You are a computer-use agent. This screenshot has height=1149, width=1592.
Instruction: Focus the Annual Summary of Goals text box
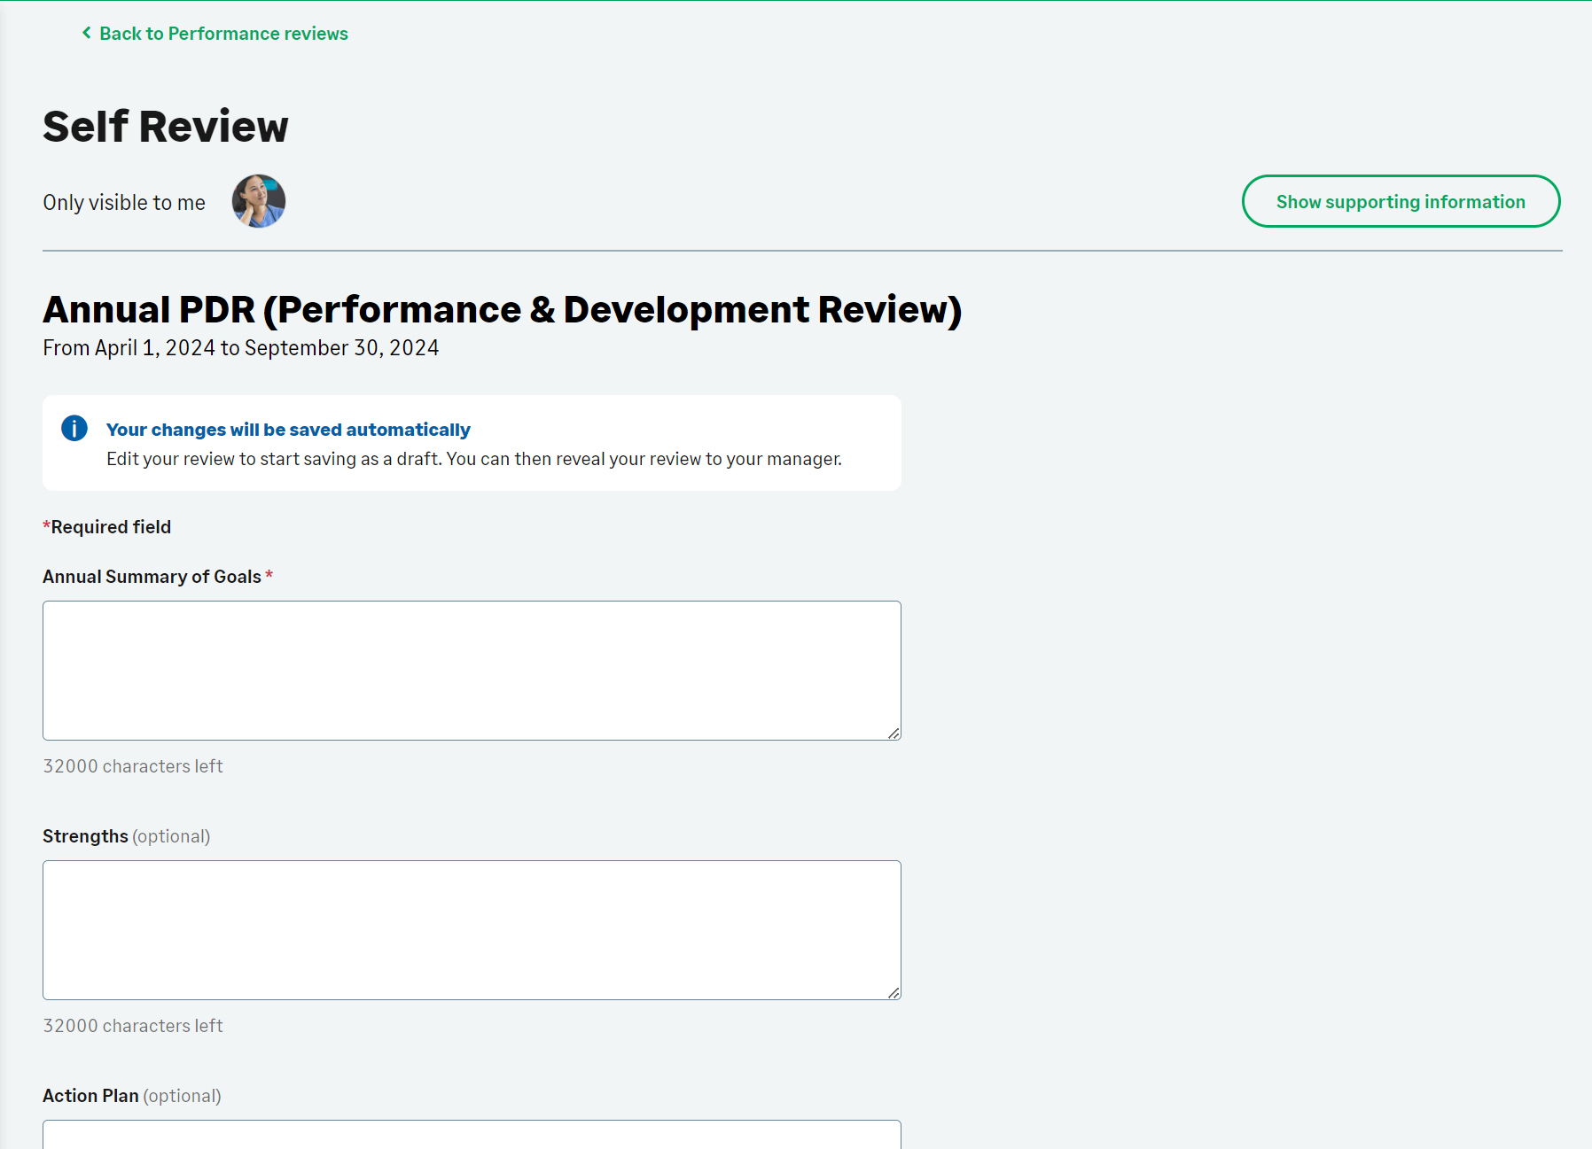(472, 670)
